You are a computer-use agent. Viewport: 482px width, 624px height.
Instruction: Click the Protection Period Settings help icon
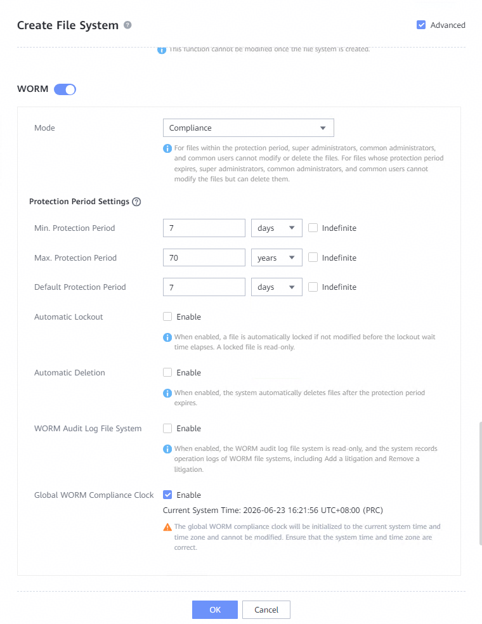point(136,202)
